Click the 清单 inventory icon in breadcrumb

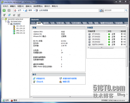[x=26, y=11]
